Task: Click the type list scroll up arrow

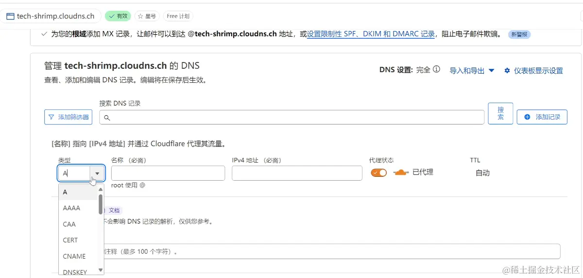Action: [101, 189]
